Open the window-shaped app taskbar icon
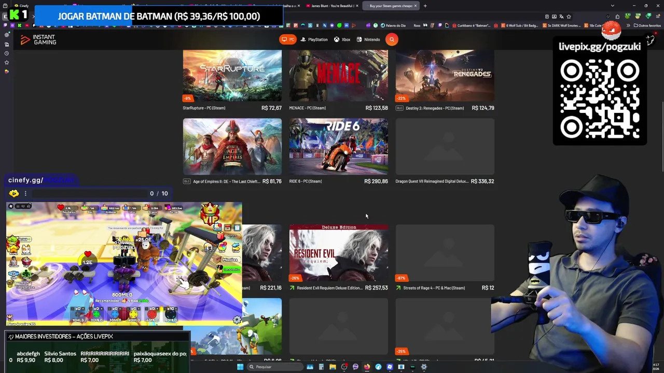This screenshot has height=373, width=664. 401,367
